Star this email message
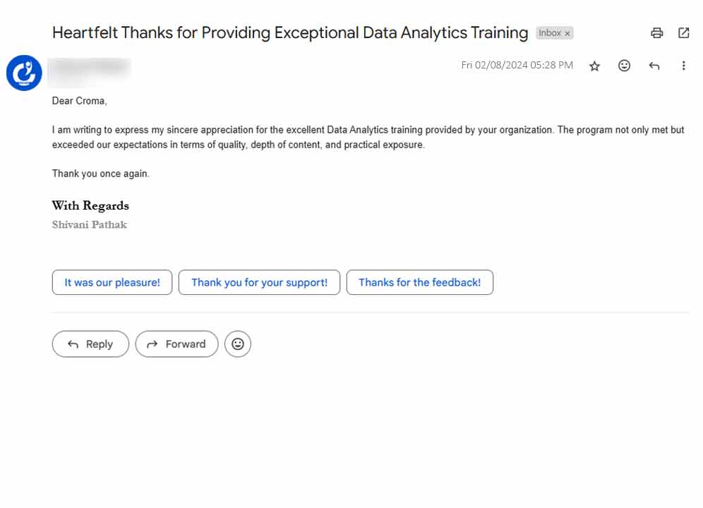703x508 pixels. (594, 66)
